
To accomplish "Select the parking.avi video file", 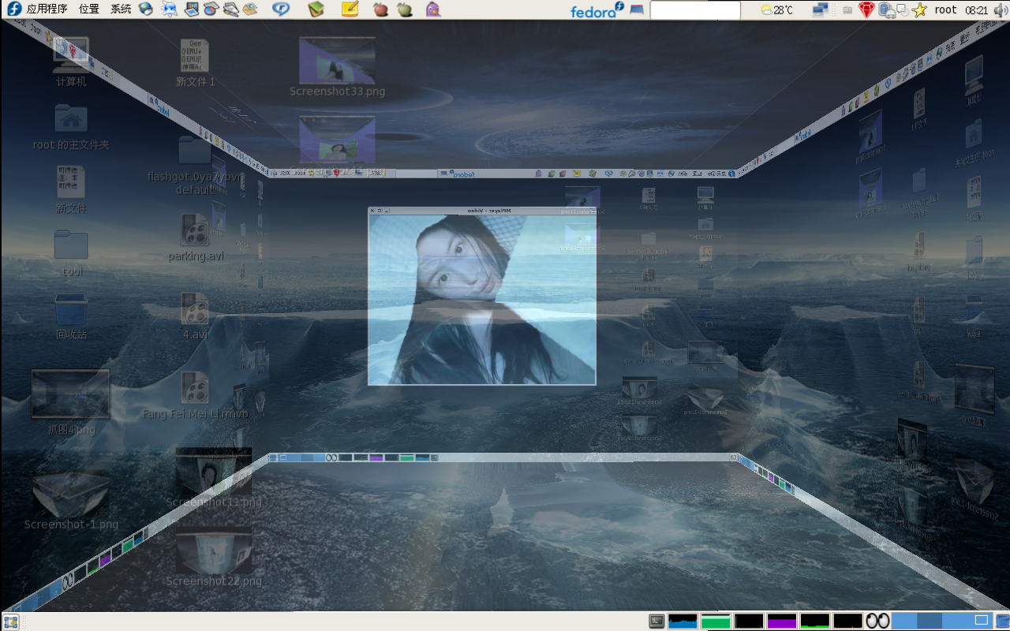I will click(x=196, y=237).
